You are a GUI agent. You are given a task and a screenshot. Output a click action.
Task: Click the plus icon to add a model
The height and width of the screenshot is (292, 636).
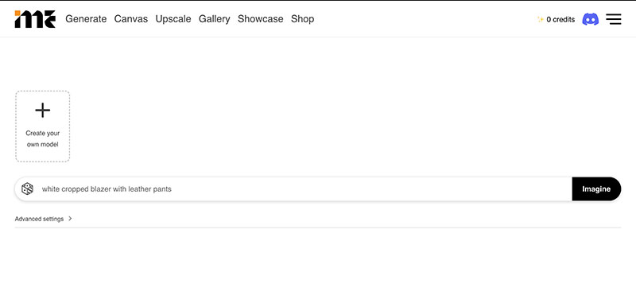point(43,110)
